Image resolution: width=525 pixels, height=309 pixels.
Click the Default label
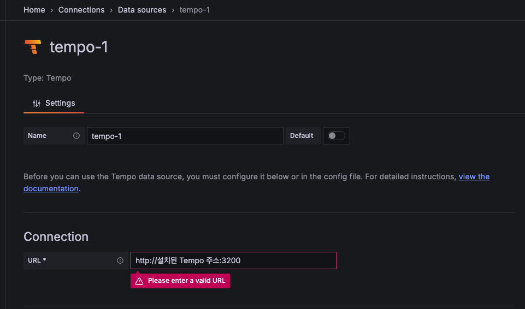302,136
